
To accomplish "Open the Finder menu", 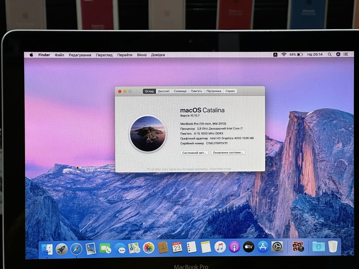I will pos(44,55).
